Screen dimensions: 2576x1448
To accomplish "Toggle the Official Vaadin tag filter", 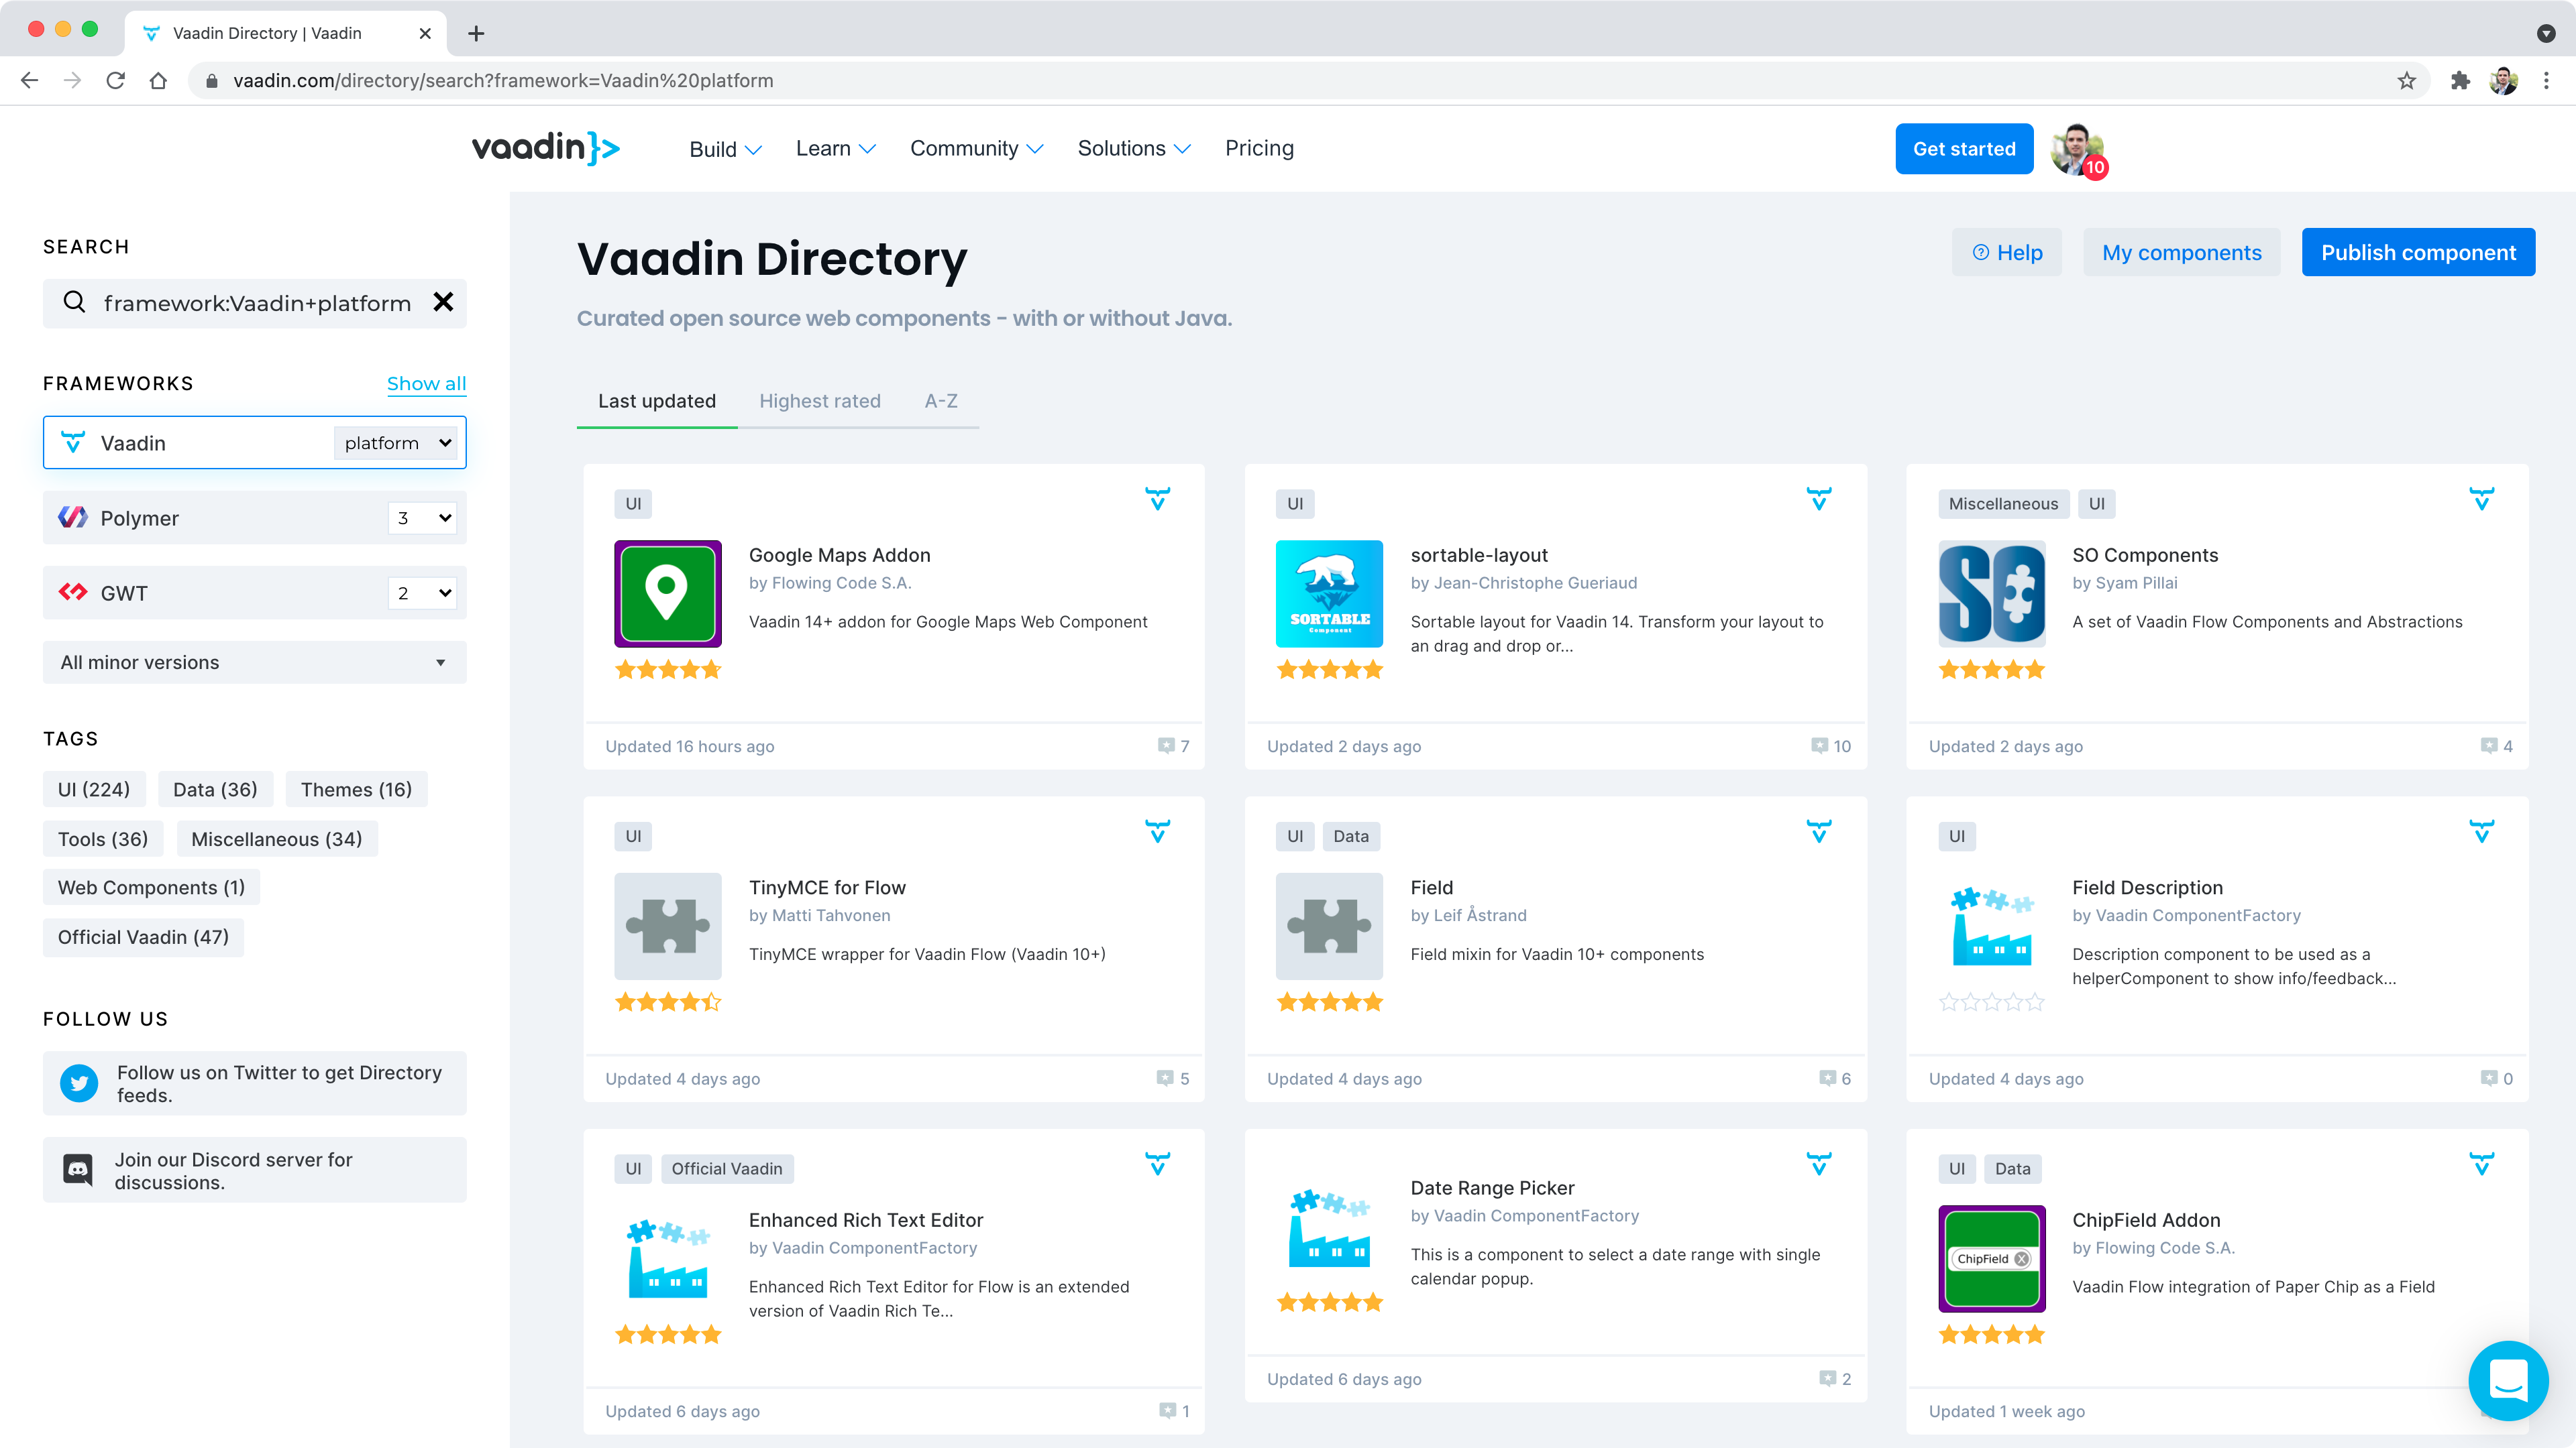I will click(x=142, y=935).
